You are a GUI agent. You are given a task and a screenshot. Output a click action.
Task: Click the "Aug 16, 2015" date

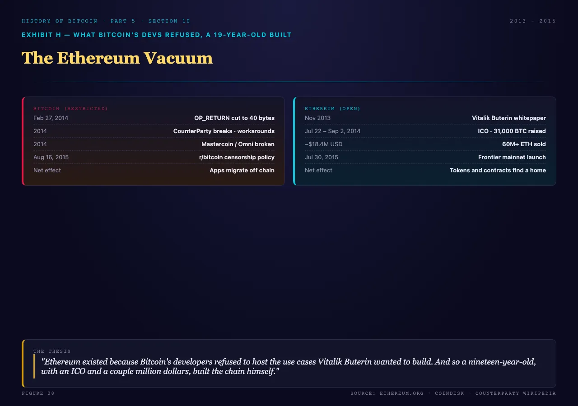(x=51, y=157)
